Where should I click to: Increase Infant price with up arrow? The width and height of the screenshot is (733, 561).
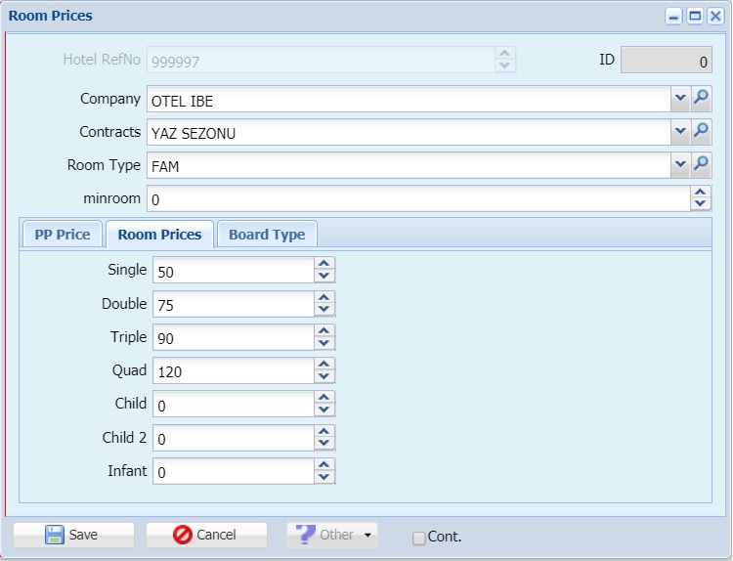click(323, 464)
